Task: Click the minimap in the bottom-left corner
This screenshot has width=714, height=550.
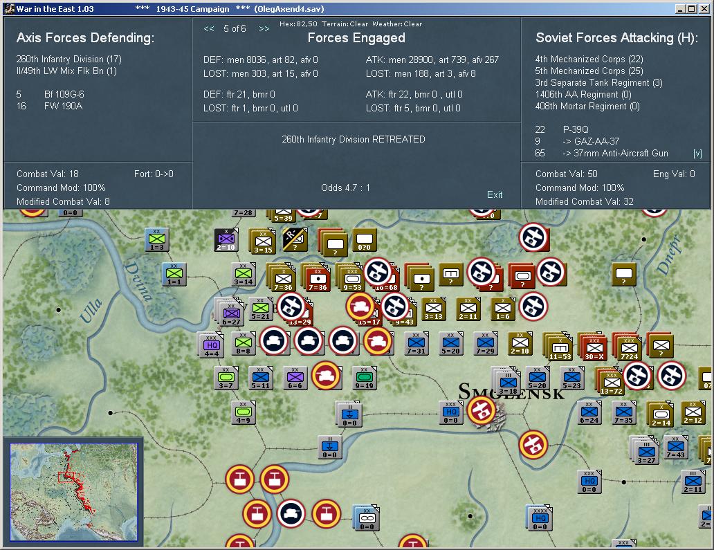Action: (74, 492)
